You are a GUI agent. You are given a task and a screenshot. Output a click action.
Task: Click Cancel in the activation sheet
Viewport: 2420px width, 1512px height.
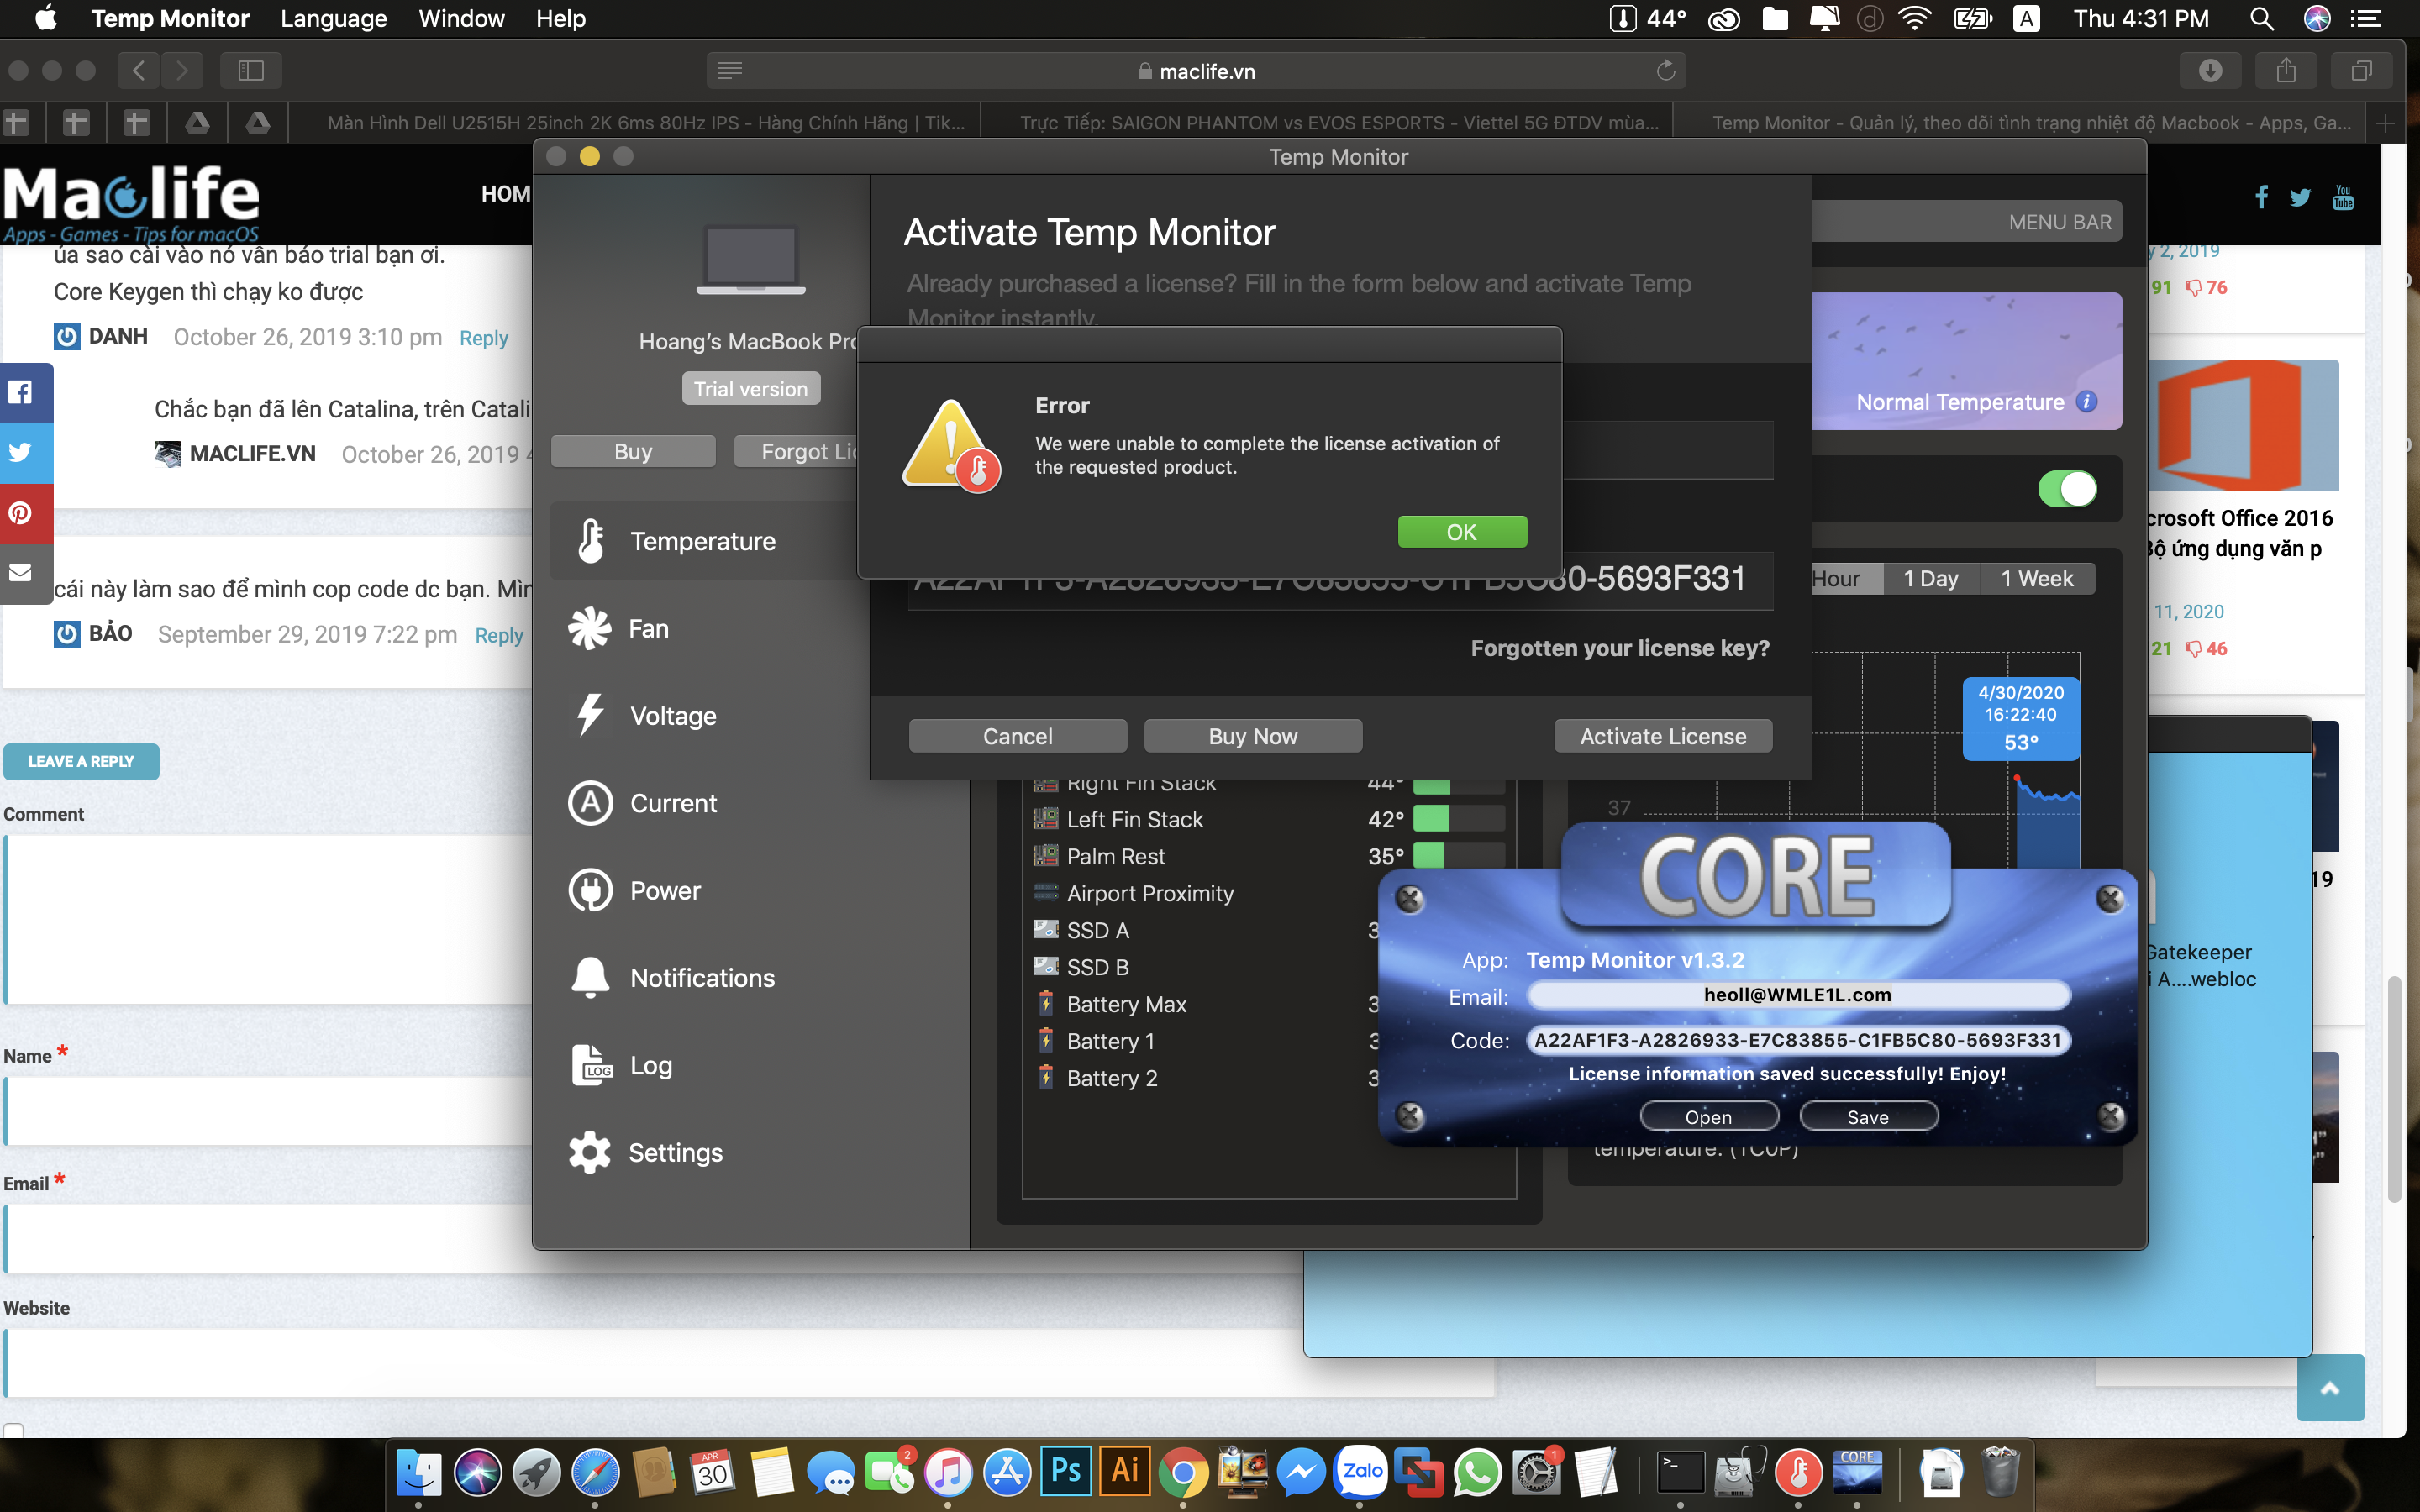tap(1017, 736)
